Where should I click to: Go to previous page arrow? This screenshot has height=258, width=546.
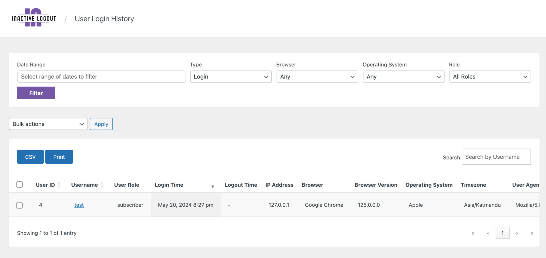pos(488,233)
